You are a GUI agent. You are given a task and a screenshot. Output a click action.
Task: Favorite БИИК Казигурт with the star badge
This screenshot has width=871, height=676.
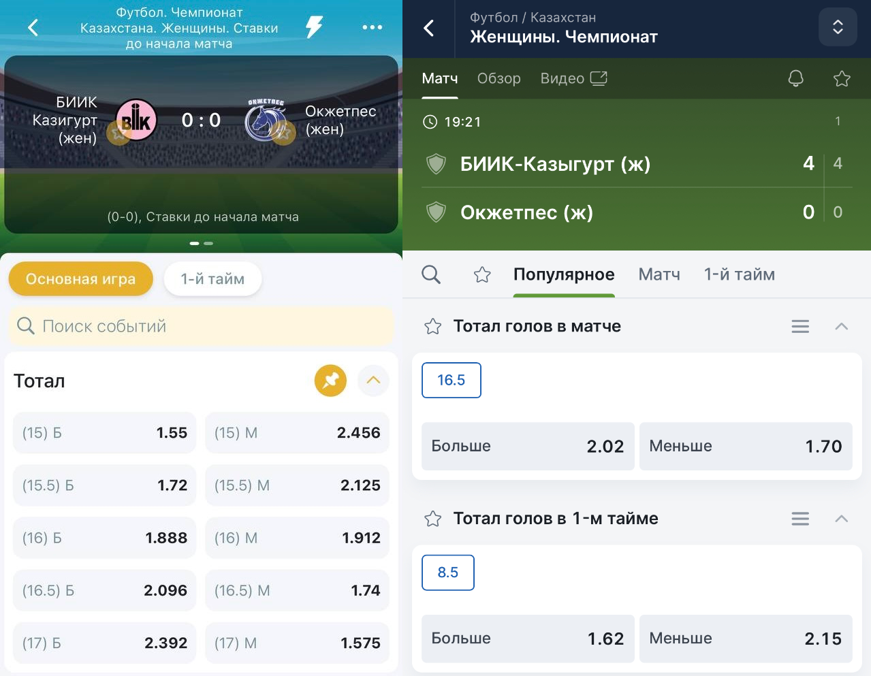tap(119, 133)
